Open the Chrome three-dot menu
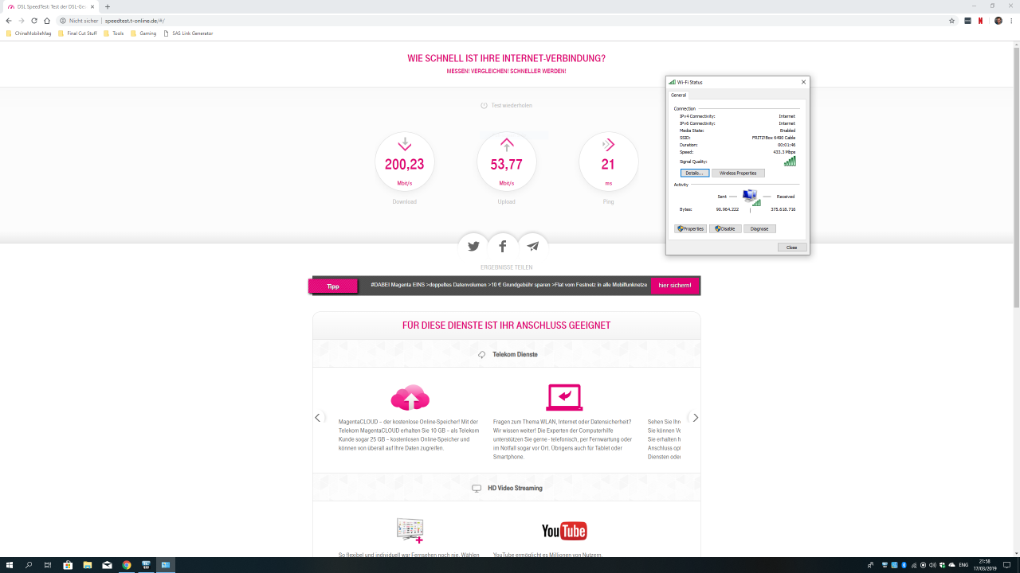 pyautogui.click(x=1011, y=21)
